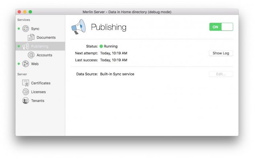Click the Merlin Server window title

(x=127, y=12)
